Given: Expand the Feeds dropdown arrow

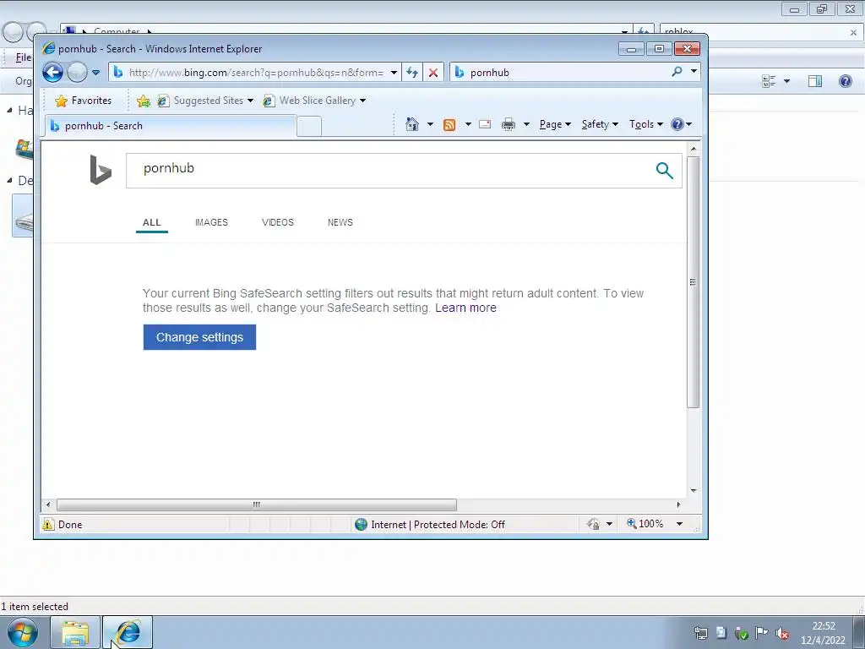Looking at the screenshot, I should tap(468, 124).
